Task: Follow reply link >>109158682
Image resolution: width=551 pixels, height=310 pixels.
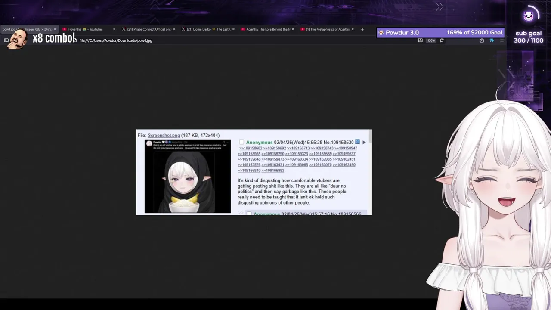Action: [x=251, y=148]
